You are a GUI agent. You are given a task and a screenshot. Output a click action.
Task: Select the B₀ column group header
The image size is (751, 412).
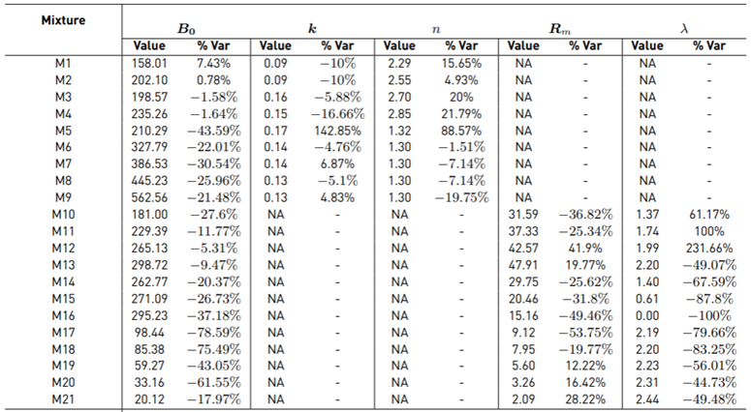pos(185,29)
